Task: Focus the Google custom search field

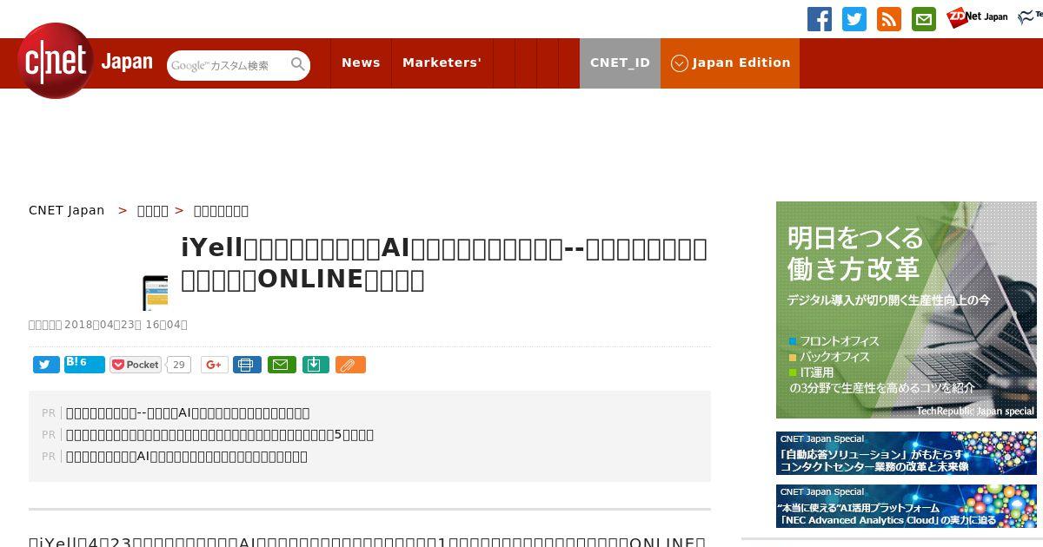Action: (229, 65)
